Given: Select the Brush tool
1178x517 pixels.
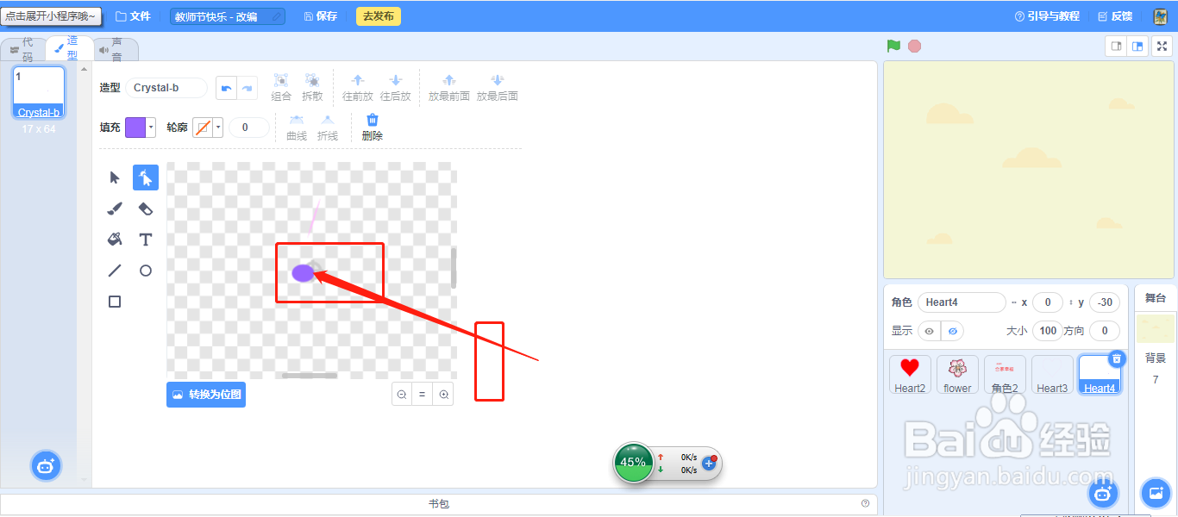Looking at the screenshot, I should (x=113, y=208).
